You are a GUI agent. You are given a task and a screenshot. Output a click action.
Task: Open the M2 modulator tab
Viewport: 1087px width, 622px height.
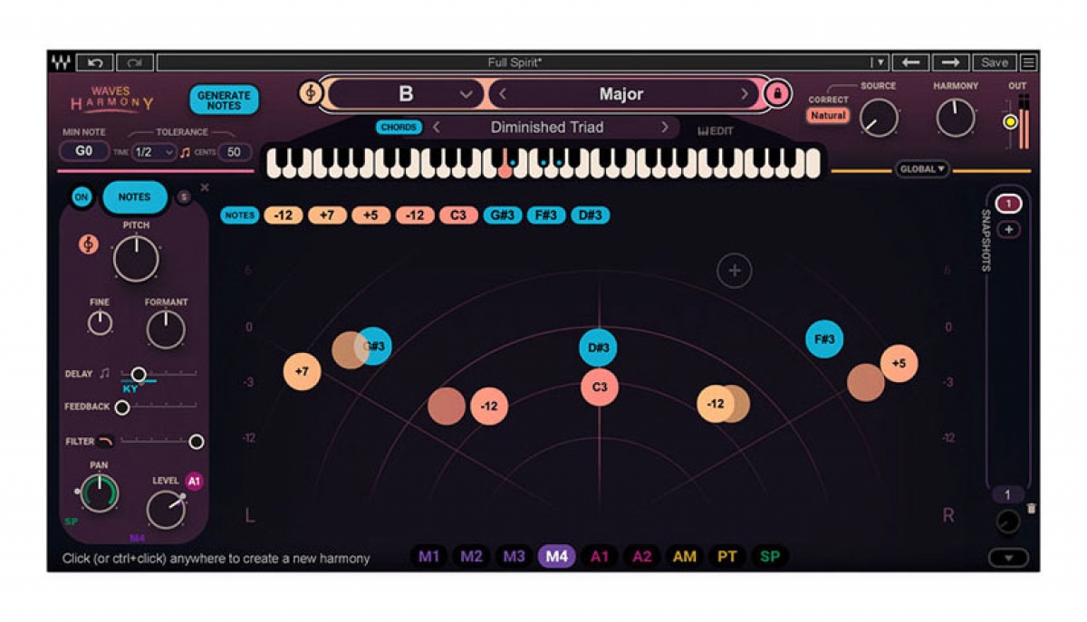coord(471,557)
